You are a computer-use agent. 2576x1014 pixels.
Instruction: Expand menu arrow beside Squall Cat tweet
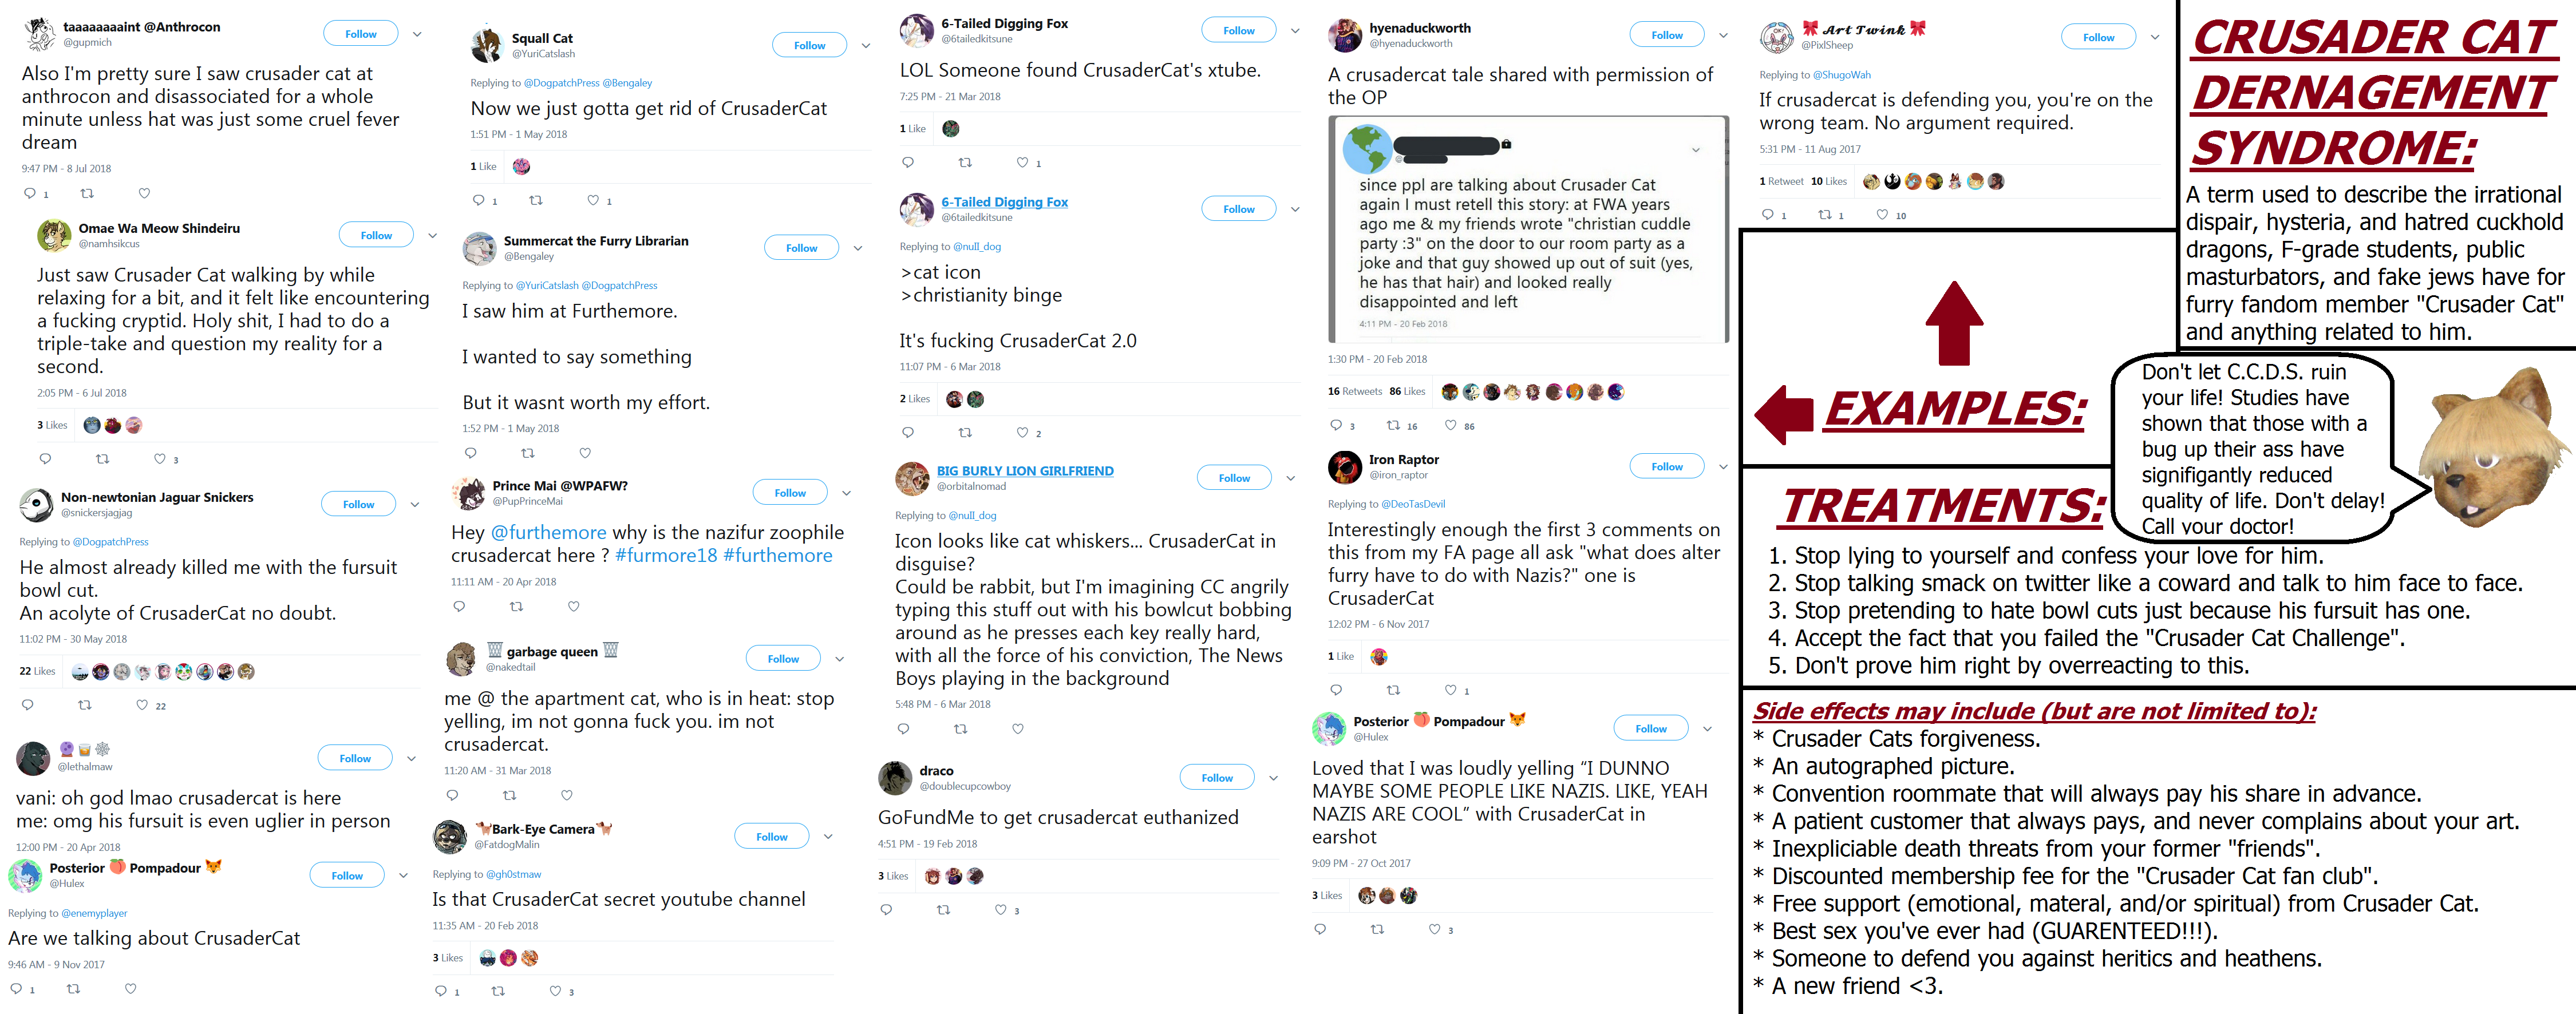pos(866,46)
